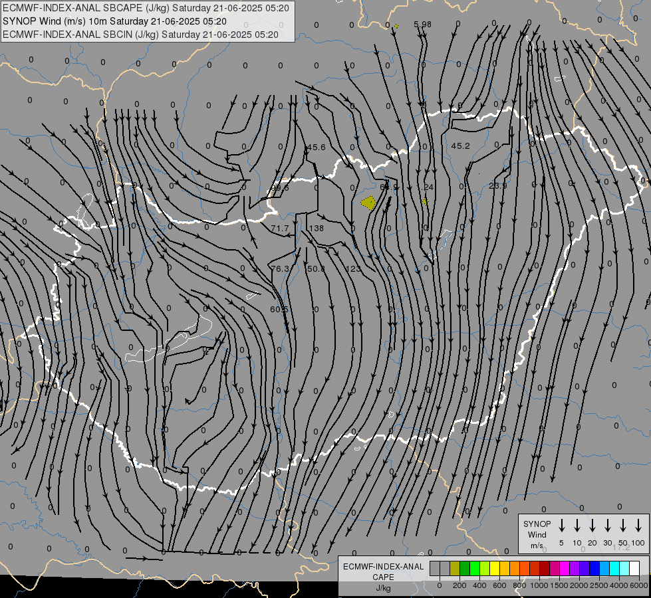Click the 'm/s' unit label
Viewport: 651px width, 598px height.
tap(537, 546)
